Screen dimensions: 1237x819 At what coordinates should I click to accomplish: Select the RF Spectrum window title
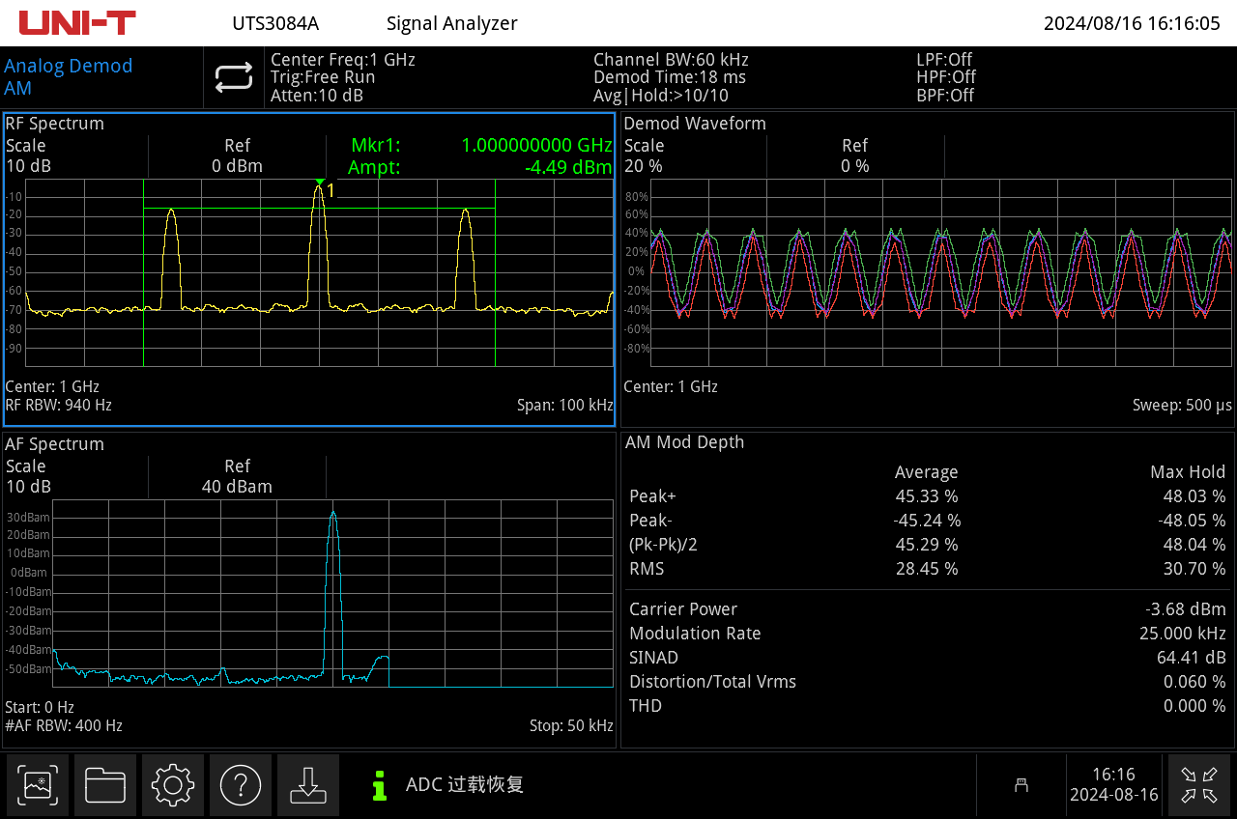click(x=54, y=124)
